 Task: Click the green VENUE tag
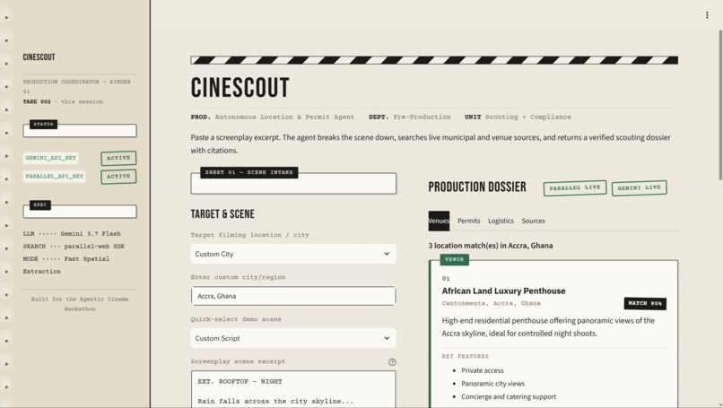tap(454, 259)
